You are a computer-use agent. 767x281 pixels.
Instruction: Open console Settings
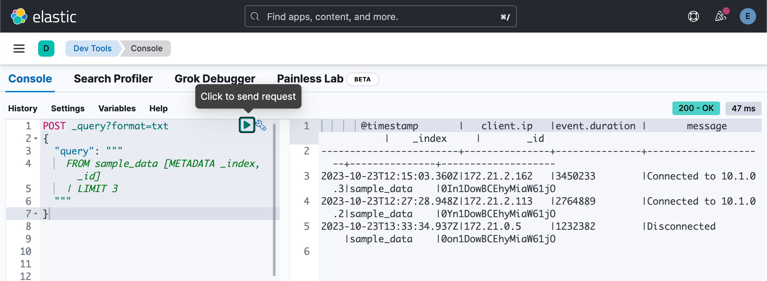click(68, 108)
